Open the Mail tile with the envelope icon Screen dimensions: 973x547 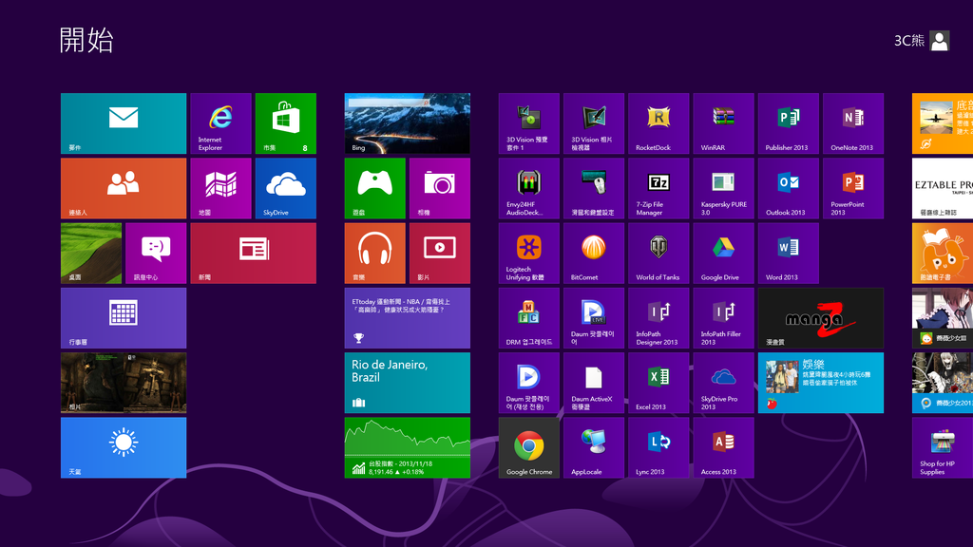tap(124, 123)
